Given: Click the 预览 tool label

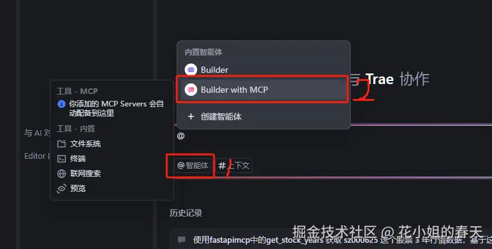Looking at the screenshot, I should coord(78,189).
